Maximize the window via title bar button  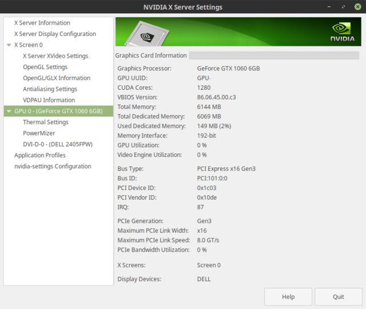(343, 7)
